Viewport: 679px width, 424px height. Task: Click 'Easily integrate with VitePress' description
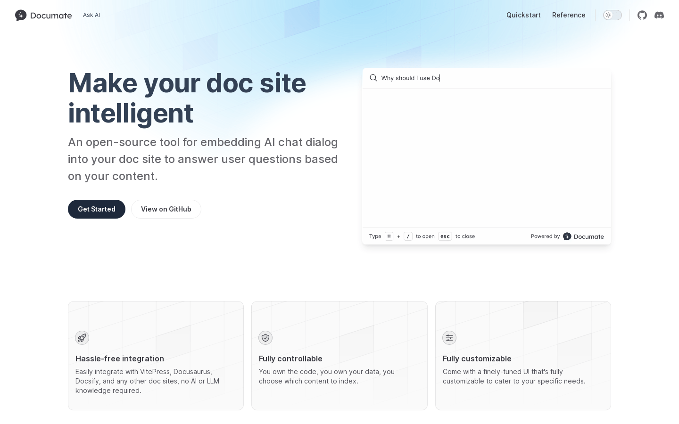click(147, 381)
